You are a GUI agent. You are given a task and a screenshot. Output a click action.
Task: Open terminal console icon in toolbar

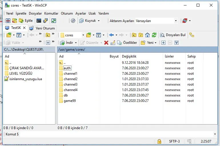[x=39, y=21]
